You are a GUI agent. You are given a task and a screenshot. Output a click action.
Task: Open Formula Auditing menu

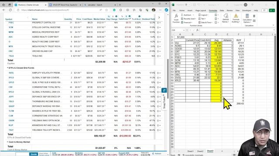[x=236, y=18]
